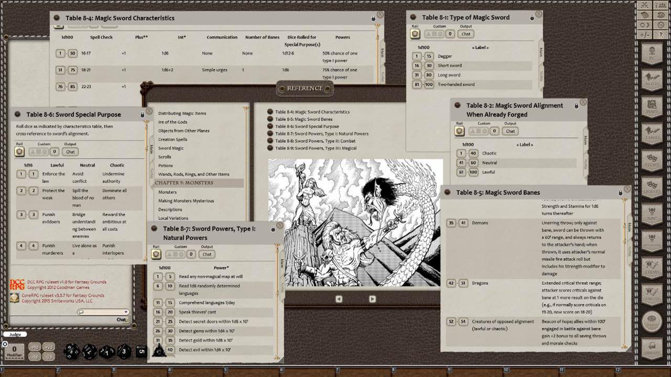Screen dimensions: 671x377
Task: Open the Items panel from the sidebar
Action: point(652,268)
